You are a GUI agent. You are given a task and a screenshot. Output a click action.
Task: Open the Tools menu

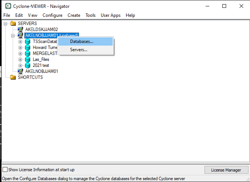[90, 15]
